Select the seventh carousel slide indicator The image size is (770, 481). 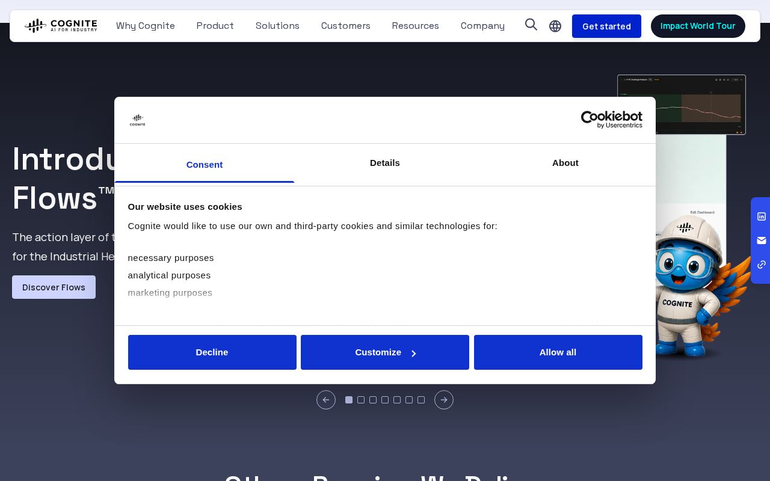pos(421,400)
